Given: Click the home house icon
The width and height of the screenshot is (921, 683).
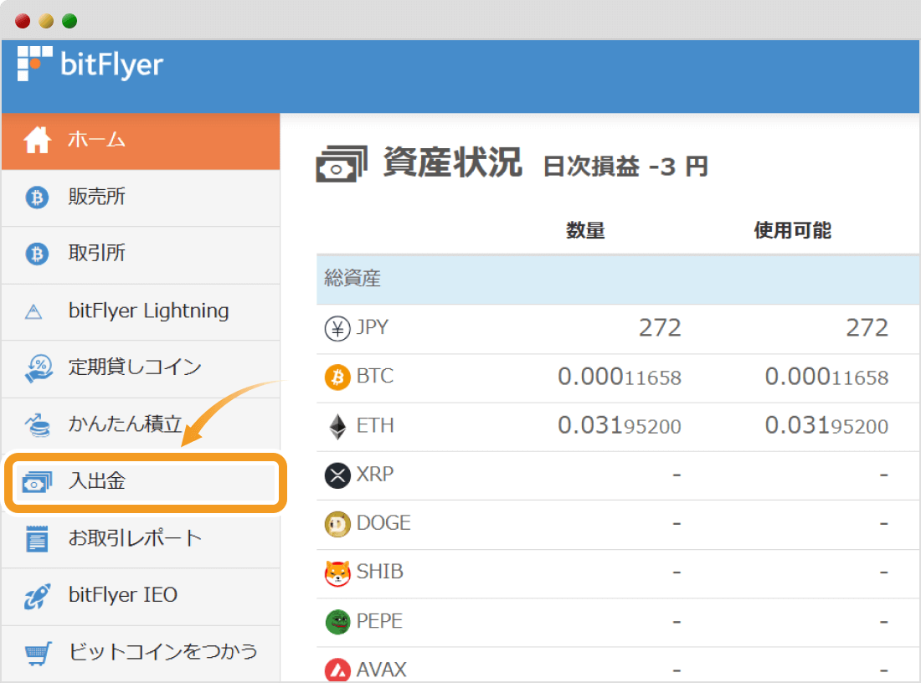Looking at the screenshot, I should tap(37, 140).
